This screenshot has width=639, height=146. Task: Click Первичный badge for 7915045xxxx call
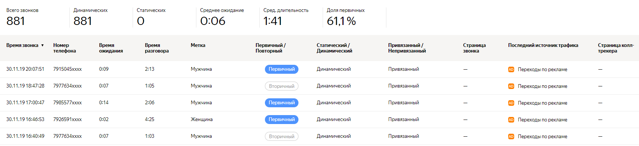coord(282,69)
